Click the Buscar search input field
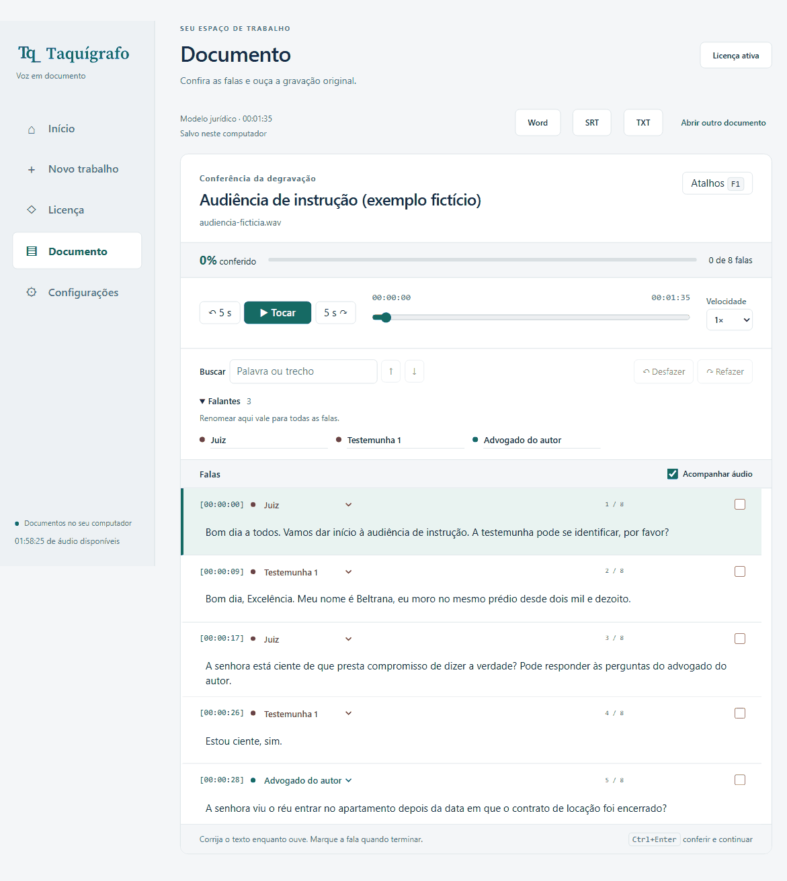787x881 pixels. pos(303,371)
